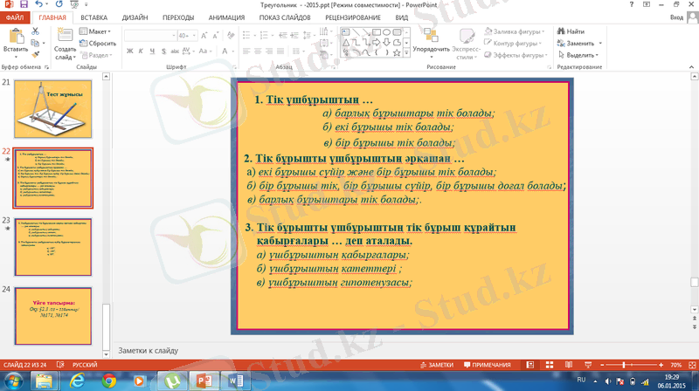699x391 pixels.
Task: Click Найти (Find) binoculars button
Action: (x=574, y=31)
